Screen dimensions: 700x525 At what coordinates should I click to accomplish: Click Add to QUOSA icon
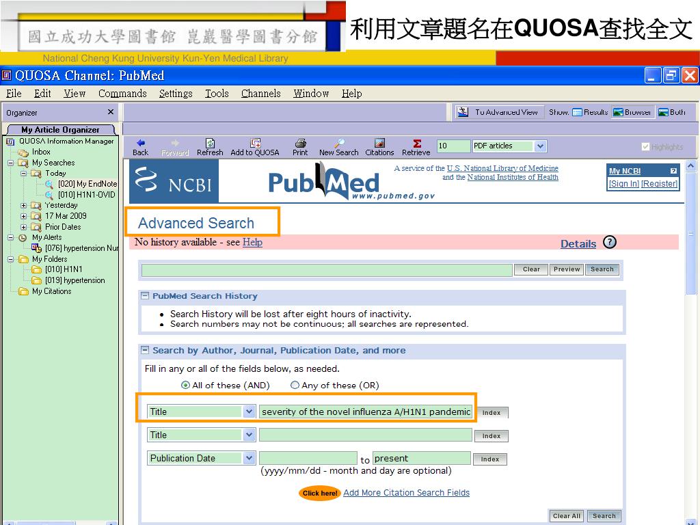[x=255, y=143]
